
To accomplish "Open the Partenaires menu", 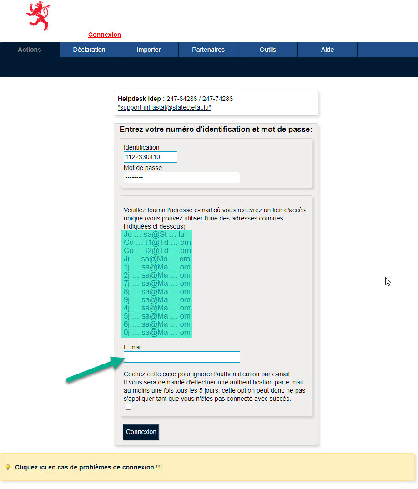I will point(208,50).
